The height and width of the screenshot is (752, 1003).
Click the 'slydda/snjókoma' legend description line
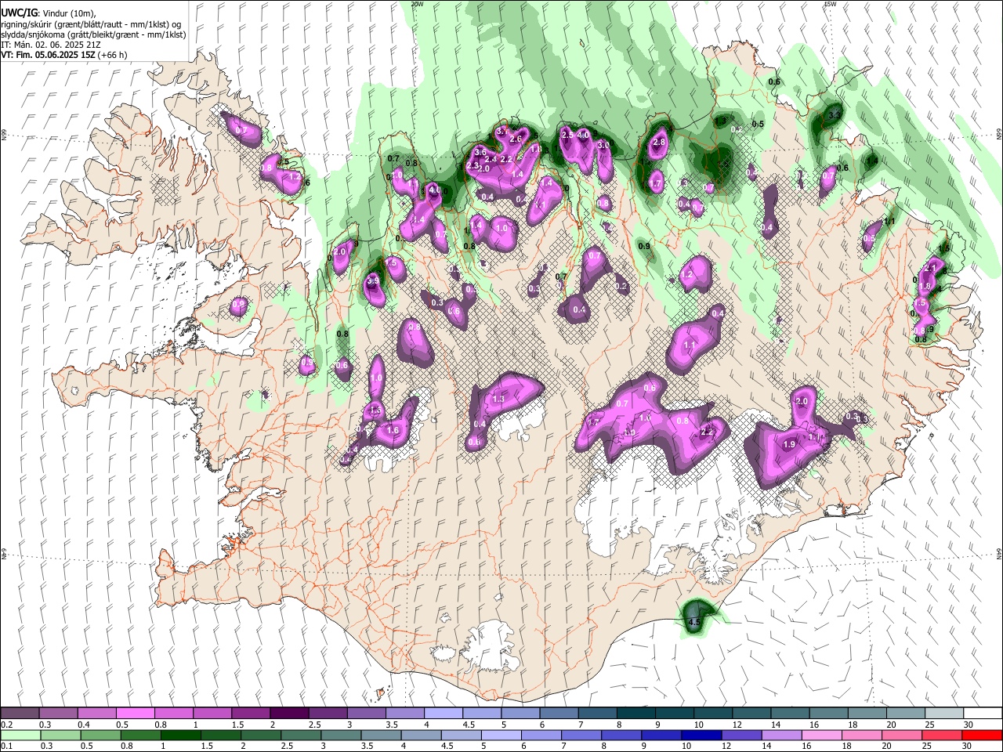point(93,34)
